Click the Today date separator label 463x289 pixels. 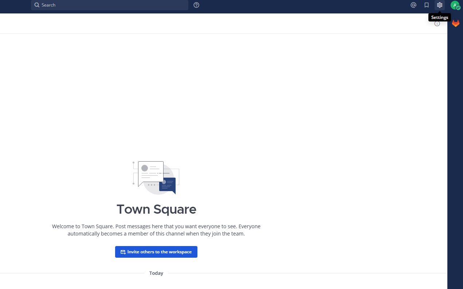(x=156, y=273)
